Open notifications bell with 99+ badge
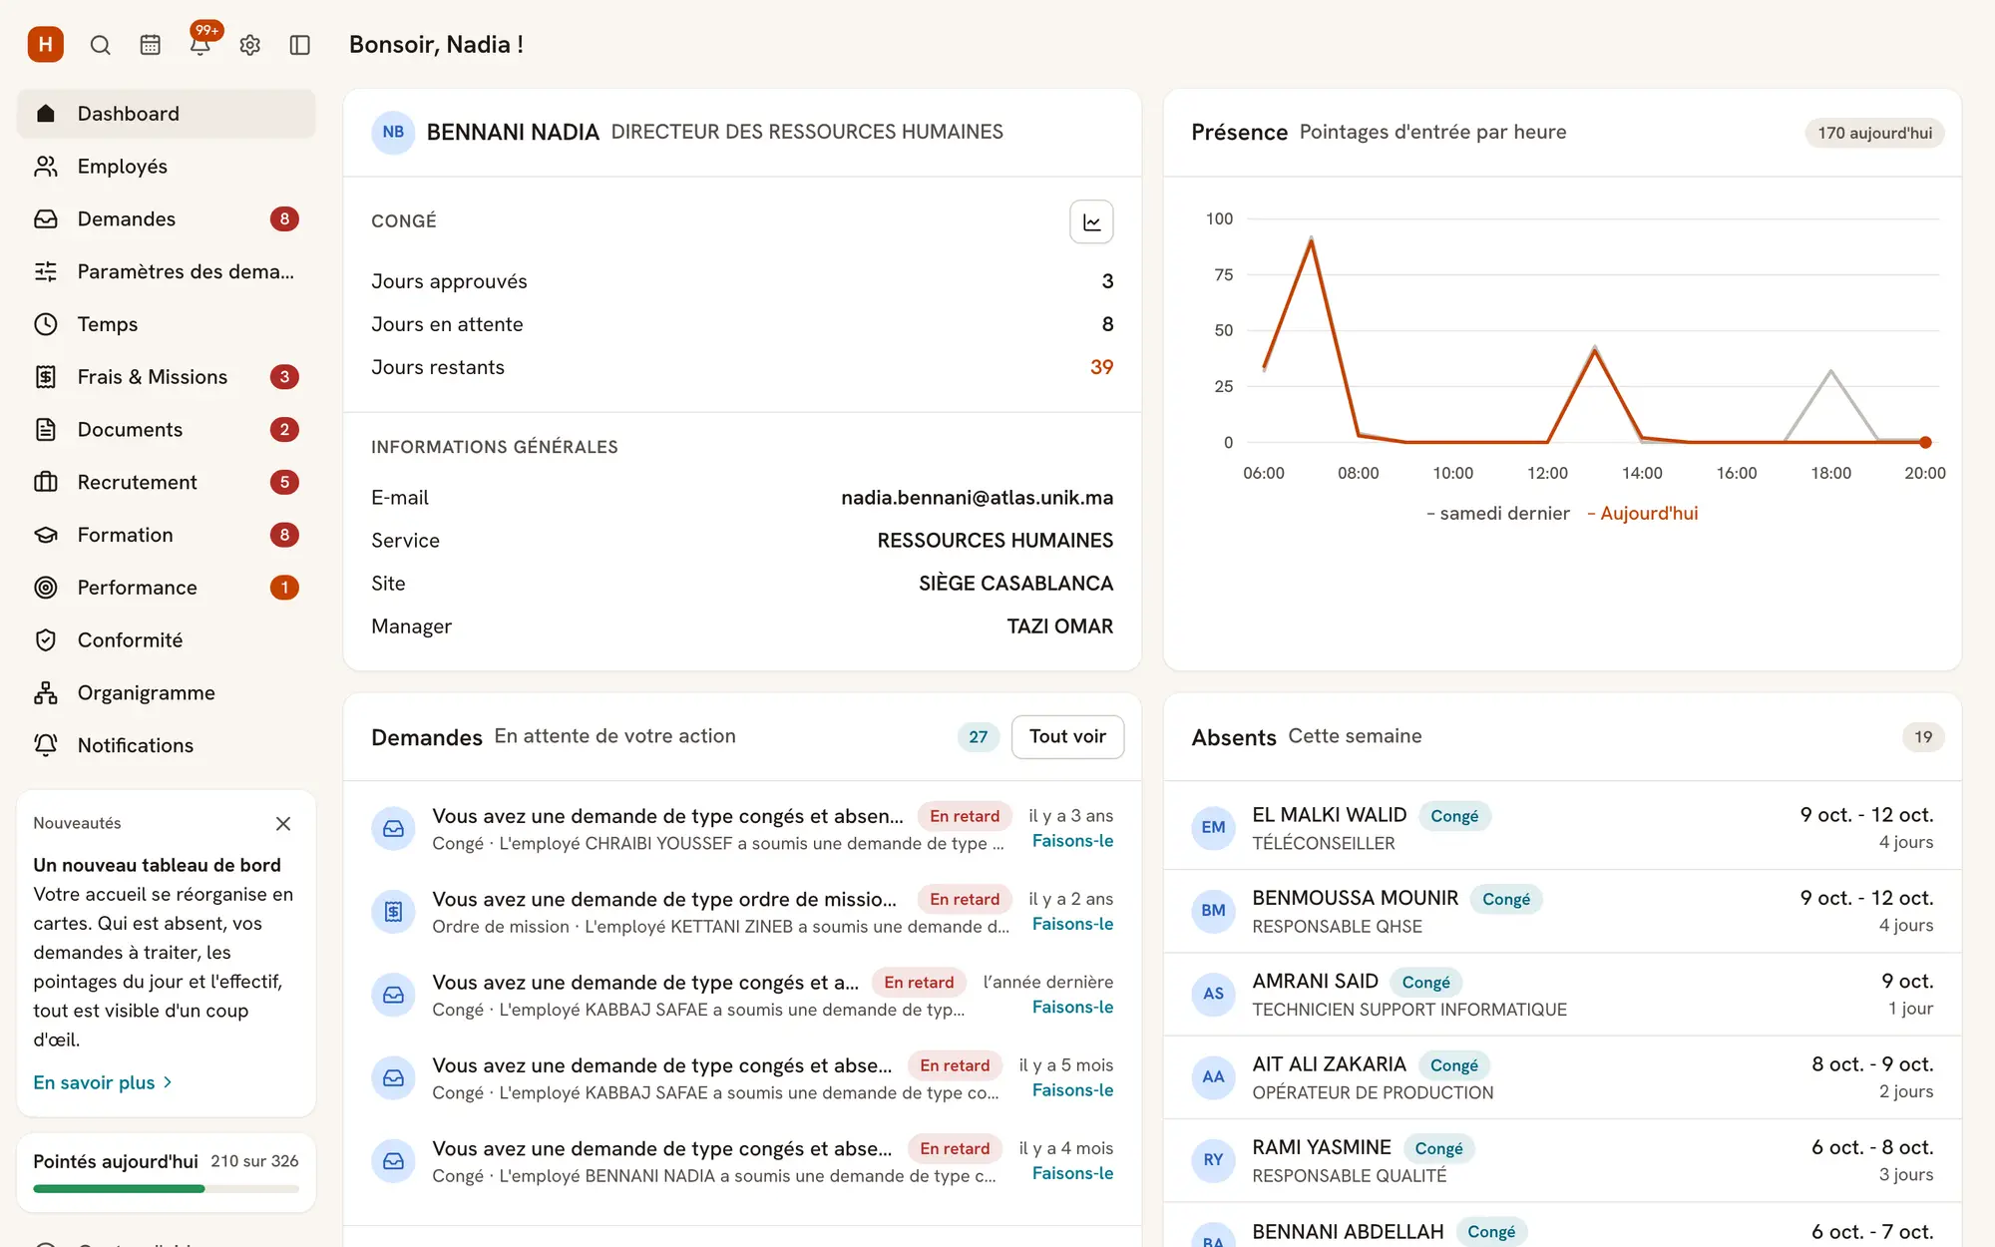Image resolution: width=1995 pixels, height=1247 pixels. tap(200, 45)
